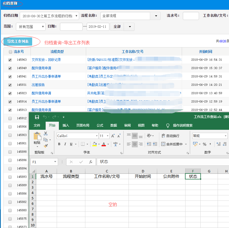Open the 公式 ribbon tab
The image size is (229, 228).
[x=100, y=125]
